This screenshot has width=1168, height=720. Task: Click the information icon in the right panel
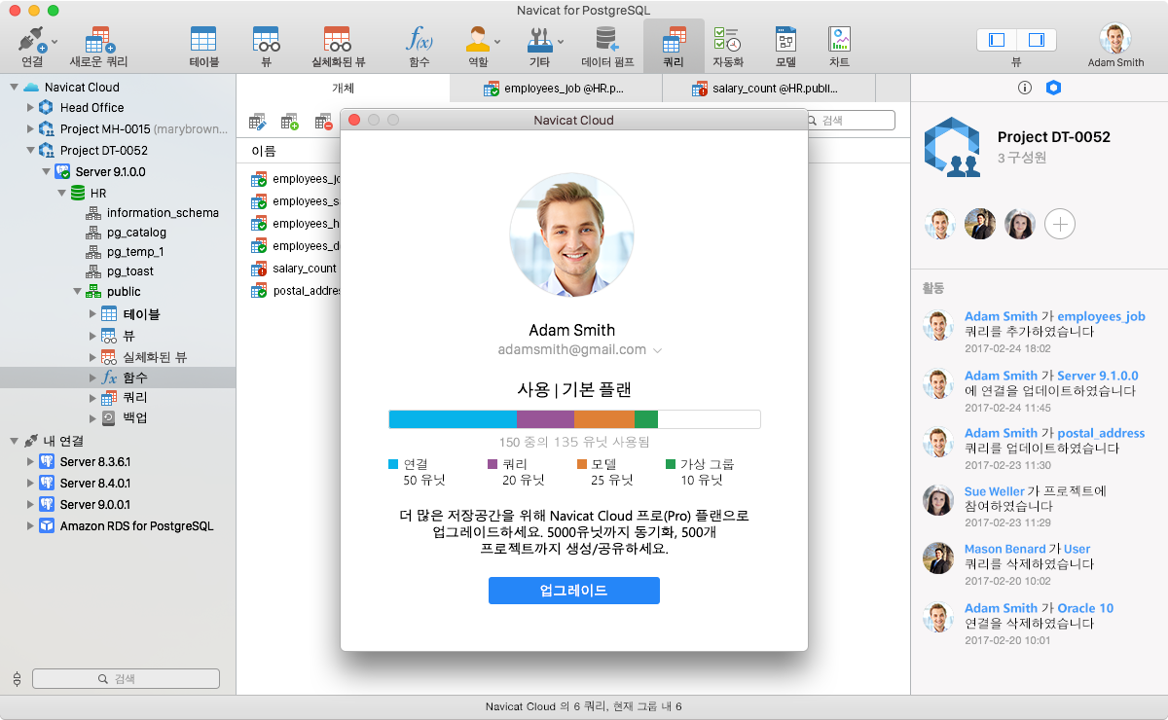(1024, 87)
